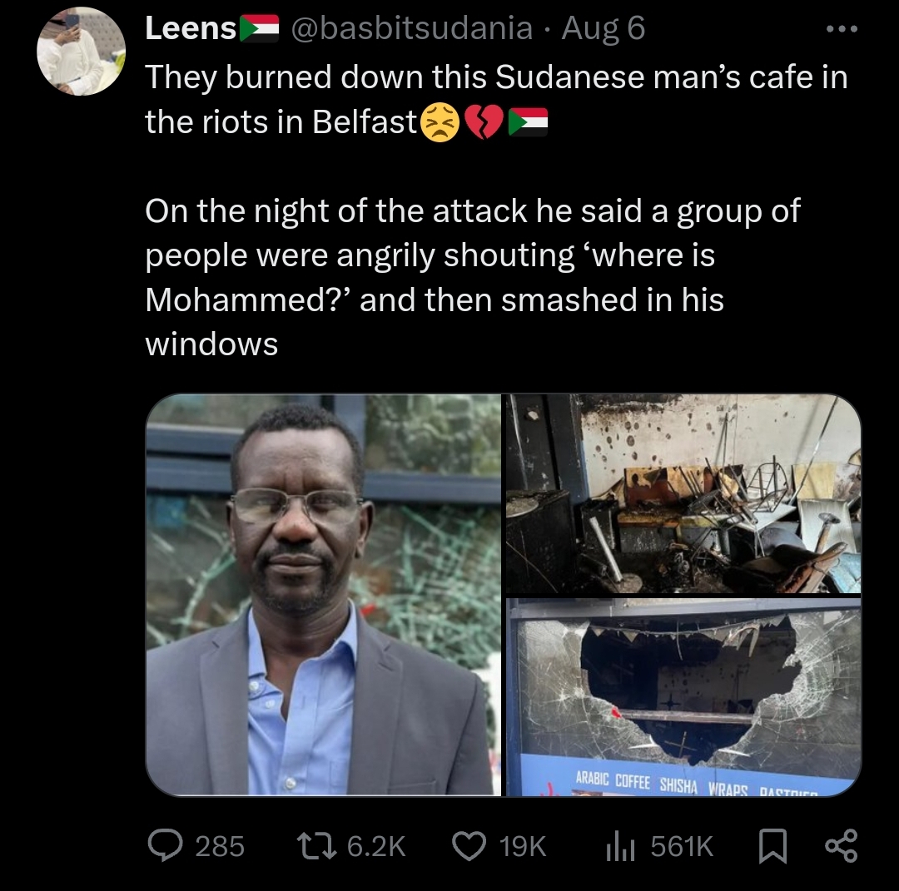Visit the @basbitsudania handle link

(x=412, y=28)
